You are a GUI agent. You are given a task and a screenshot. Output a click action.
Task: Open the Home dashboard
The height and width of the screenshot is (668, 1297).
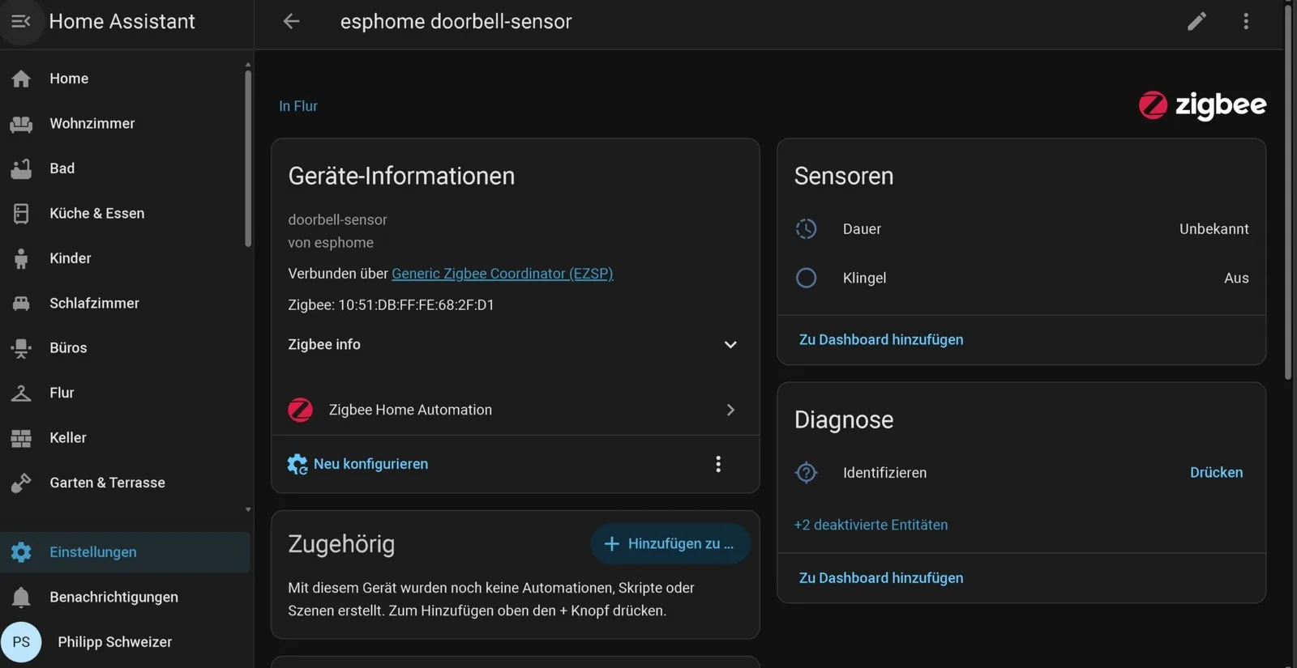click(126, 79)
